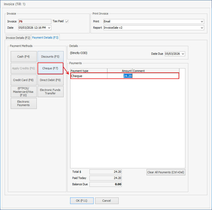Cancel the invoice dialog
212x210 pixels.
107,201
